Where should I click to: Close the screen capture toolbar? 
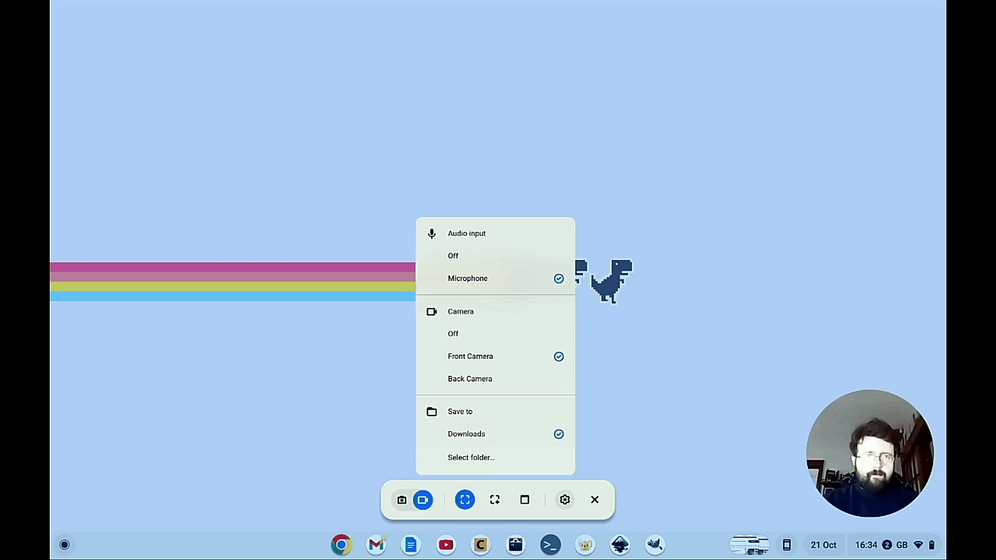tap(594, 499)
